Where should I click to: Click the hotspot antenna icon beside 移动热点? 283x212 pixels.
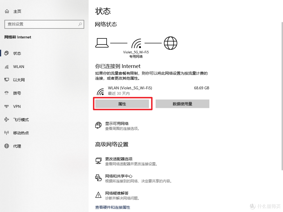pos(7,133)
